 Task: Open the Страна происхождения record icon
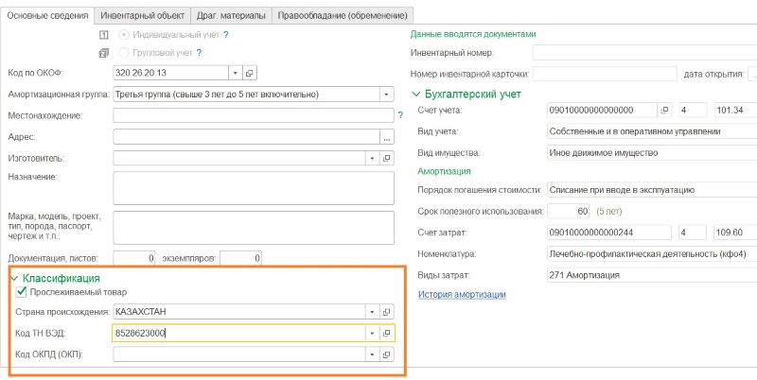(x=386, y=312)
